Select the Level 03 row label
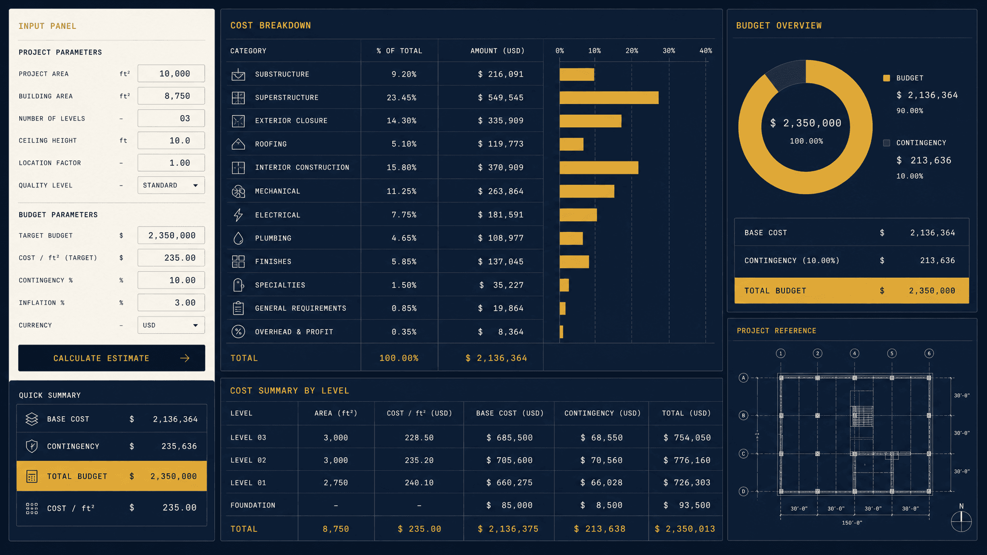 tap(248, 437)
